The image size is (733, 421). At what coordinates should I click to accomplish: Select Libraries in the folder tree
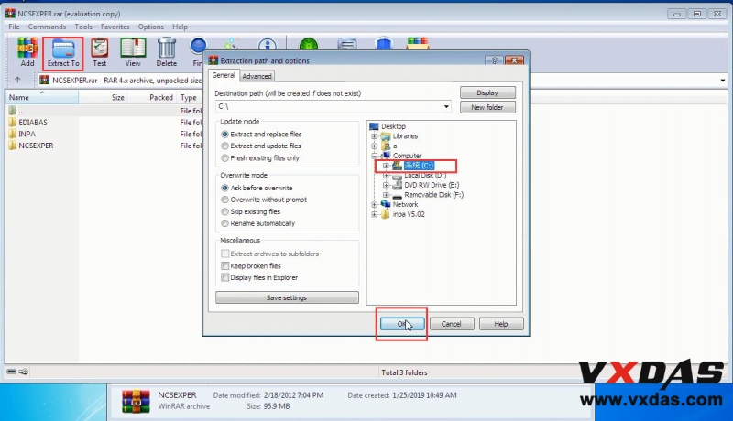pyautogui.click(x=405, y=136)
